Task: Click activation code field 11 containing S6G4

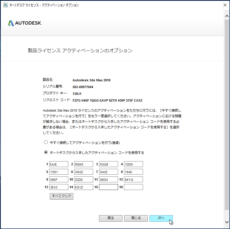Action: (x=108, y=179)
